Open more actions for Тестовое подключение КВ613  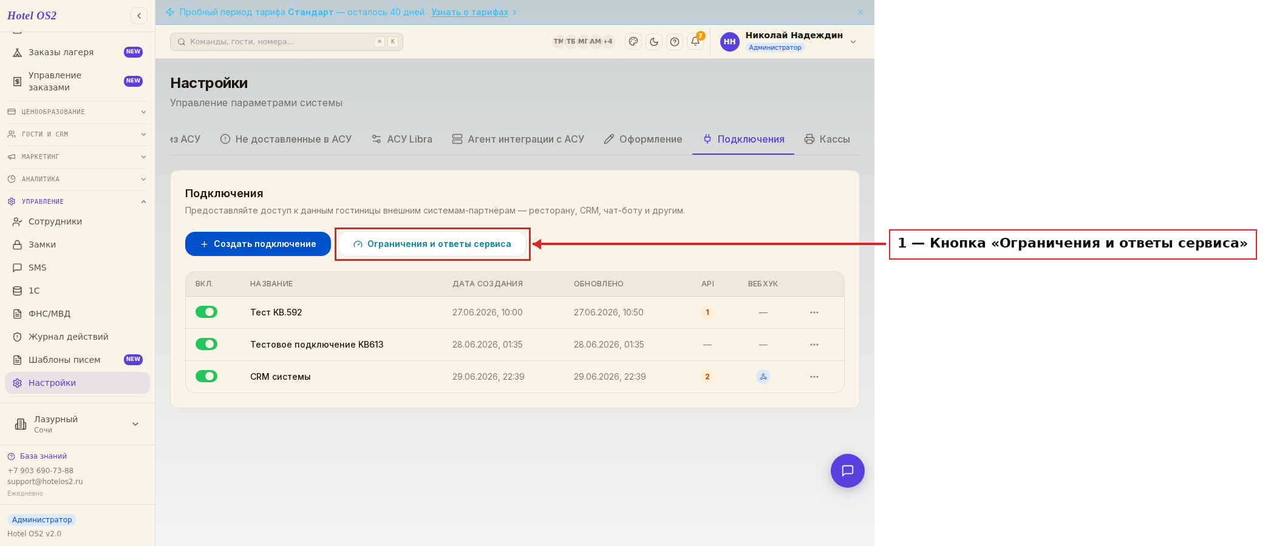pyautogui.click(x=814, y=345)
